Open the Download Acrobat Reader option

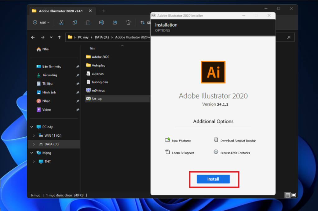[235, 140]
